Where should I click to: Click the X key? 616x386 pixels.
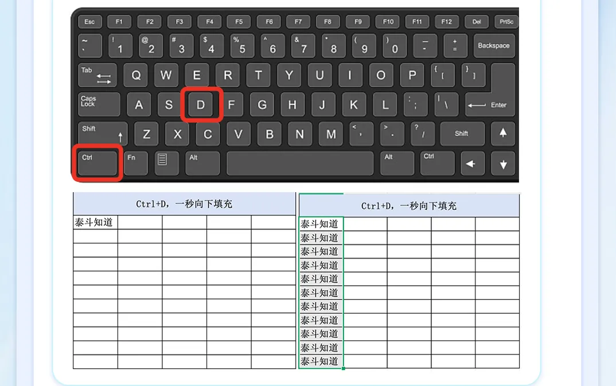[x=177, y=134]
